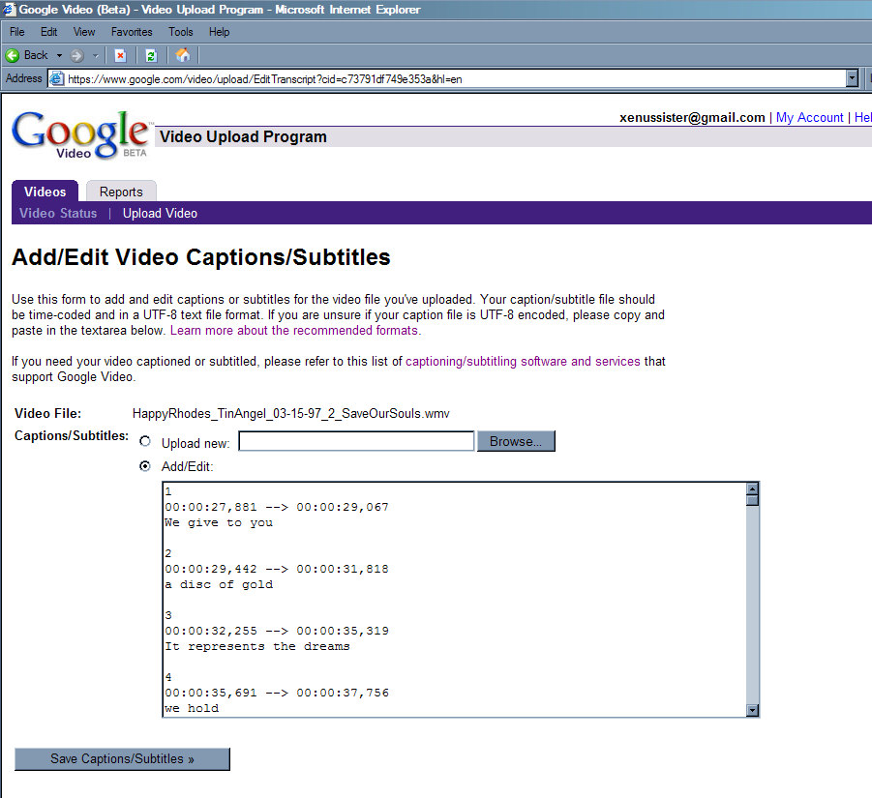This screenshot has width=872, height=798.
Task: Click the address URL field
Action: coord(448,79)
